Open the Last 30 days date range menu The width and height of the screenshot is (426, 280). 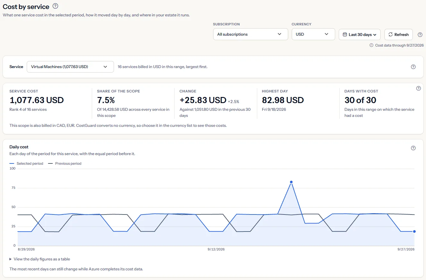[360, 34]
